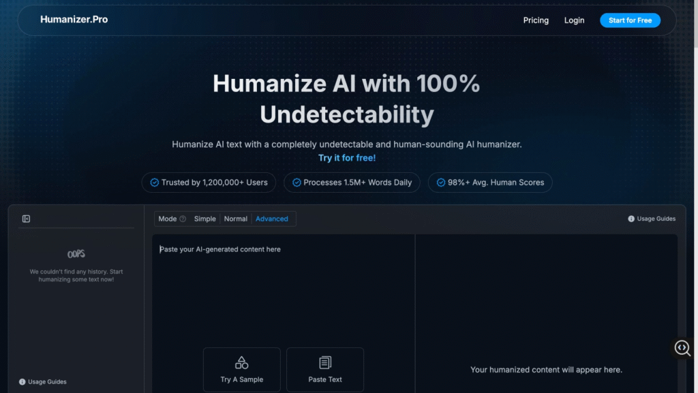Click the Mode help question mark icon

183,219
